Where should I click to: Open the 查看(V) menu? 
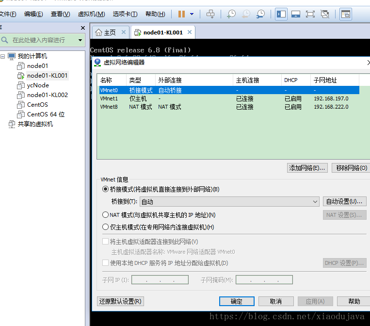61,14
